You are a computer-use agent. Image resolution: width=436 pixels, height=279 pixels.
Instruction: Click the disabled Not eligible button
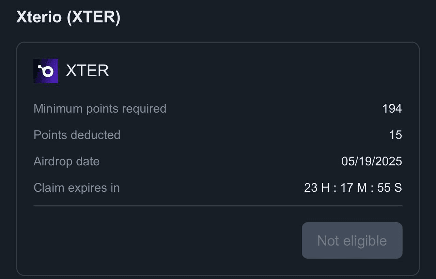click(352, 240)
